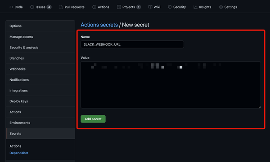The width and height of the screenshot is (270, 162).
Task: Open Notifications settings
Action: [x=40, y=80]
